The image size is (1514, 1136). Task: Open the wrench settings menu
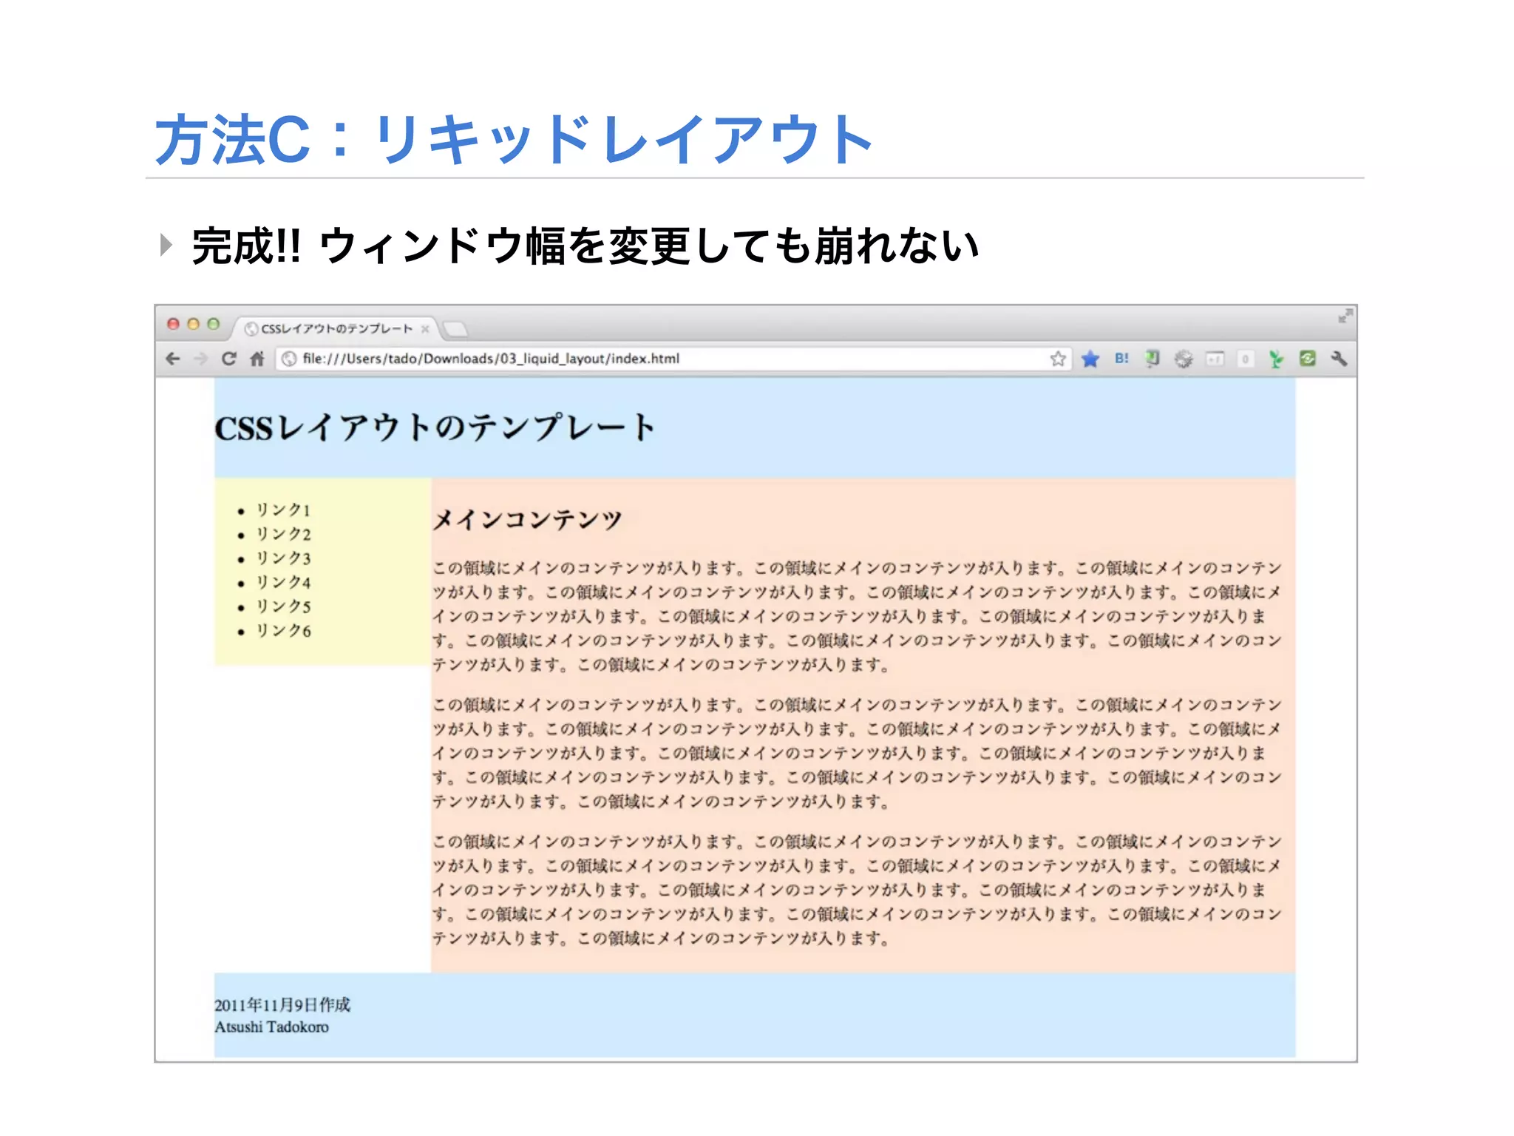[x=1339, y=359]
